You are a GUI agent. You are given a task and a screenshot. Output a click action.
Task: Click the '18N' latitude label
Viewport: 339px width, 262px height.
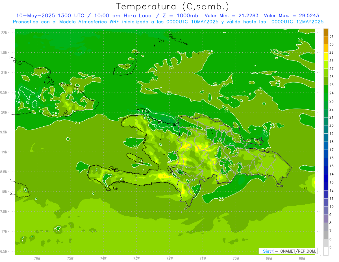coord(5,192)
